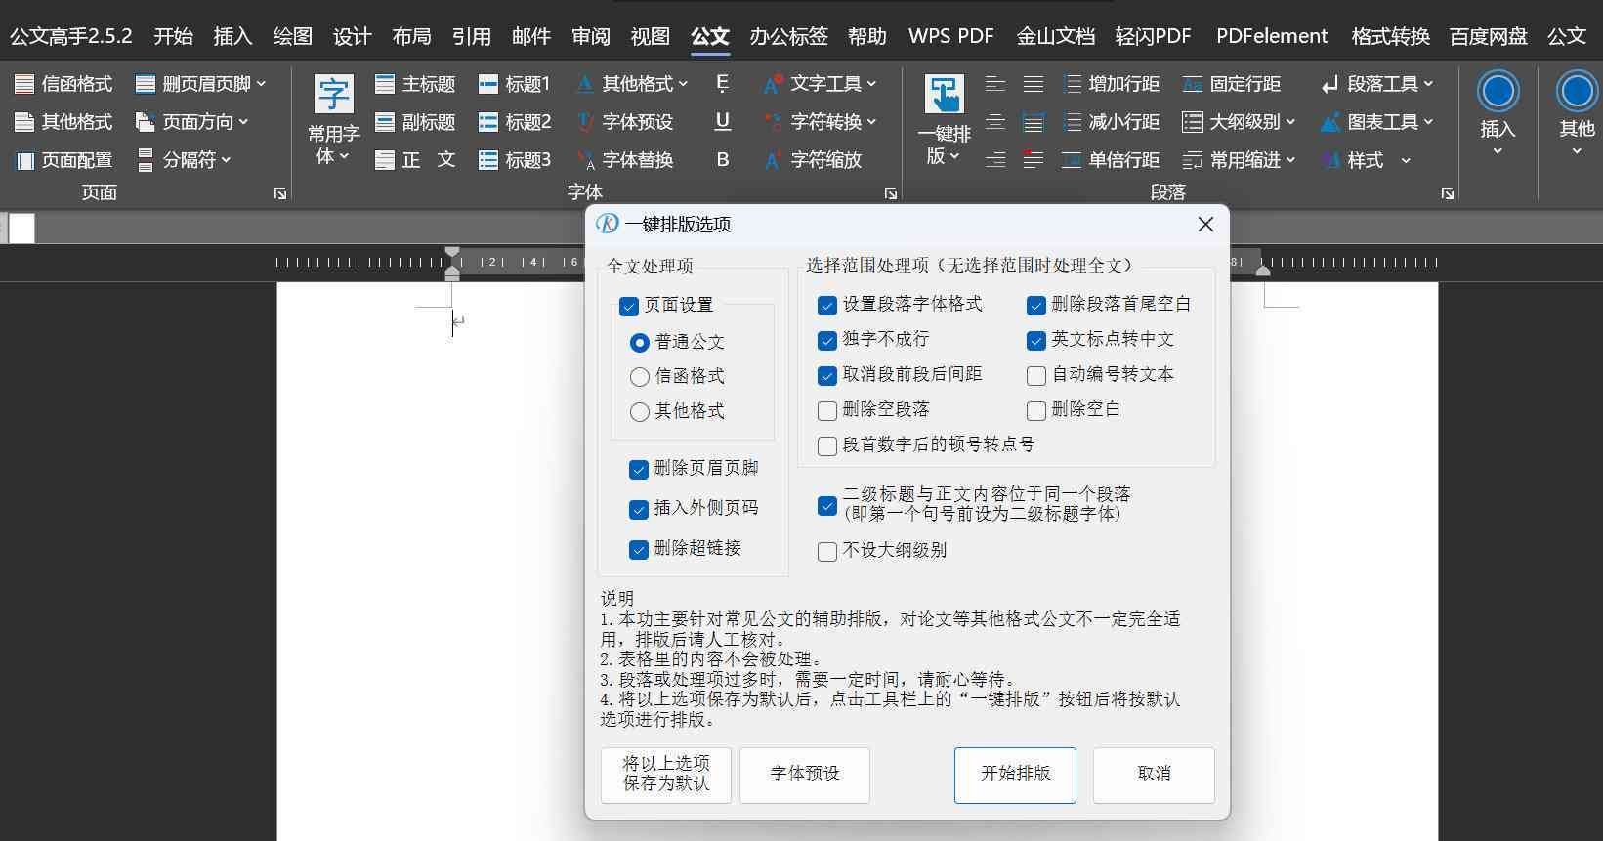1603x841 pixels.
Task: Open 字体预设 in the ribbon
Action: click(x=625, y=122)
